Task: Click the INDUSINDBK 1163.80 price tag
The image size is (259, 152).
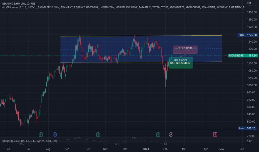Action: [x=243, y=56]
